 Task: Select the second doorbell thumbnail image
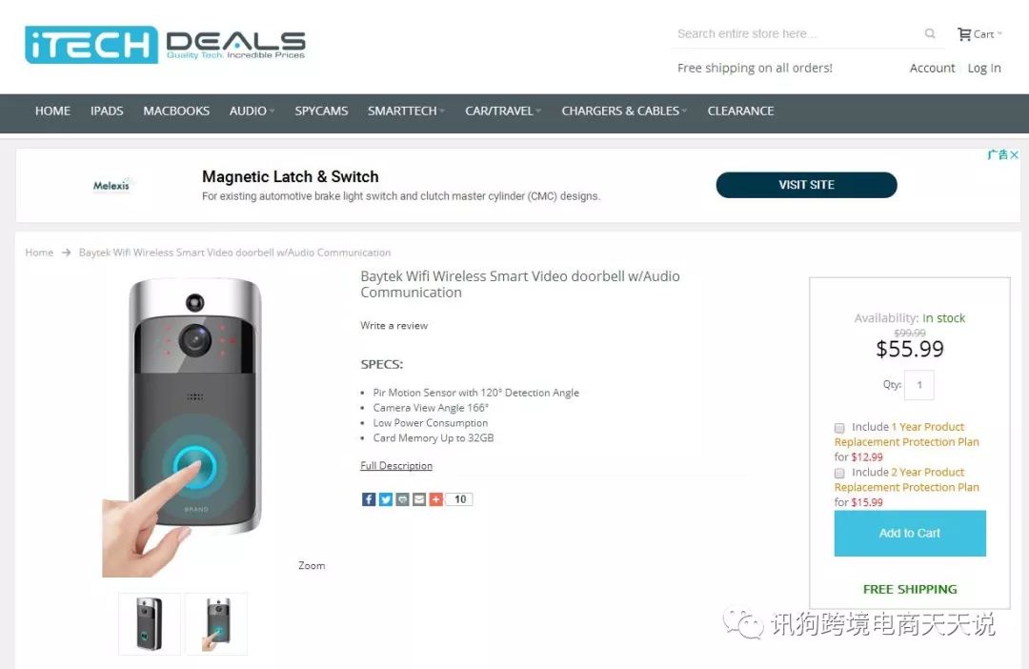[x=216, y=623]
